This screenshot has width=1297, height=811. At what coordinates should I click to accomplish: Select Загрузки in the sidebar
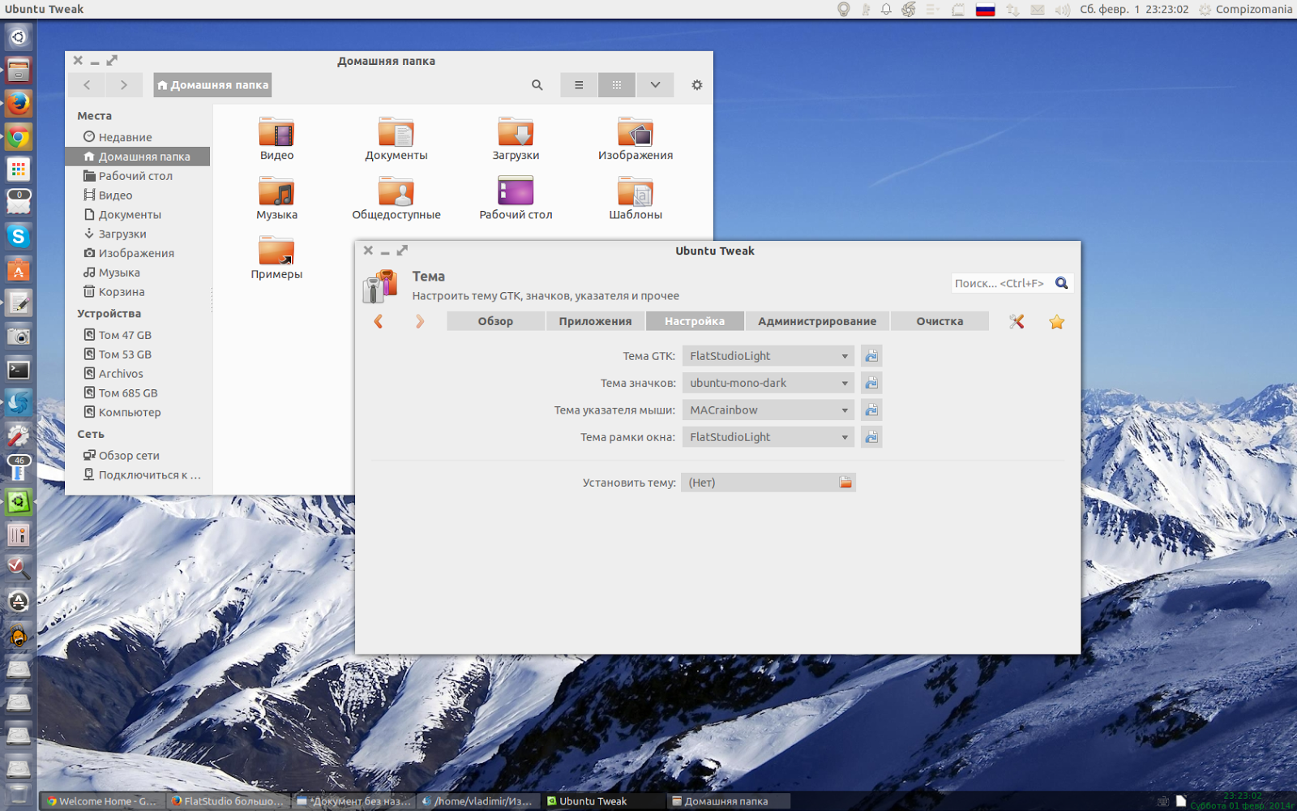[x=138, y=234]
